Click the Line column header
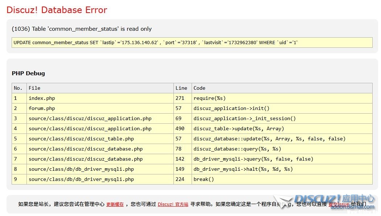Image resolution: width=381 pixels, height=216 pixels. [181, 88]
